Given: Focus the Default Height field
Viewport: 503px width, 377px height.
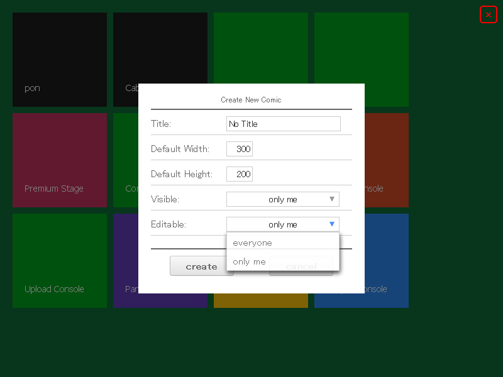Looking at the screenshot, I should pyautogui.click(x=240, y=174).
